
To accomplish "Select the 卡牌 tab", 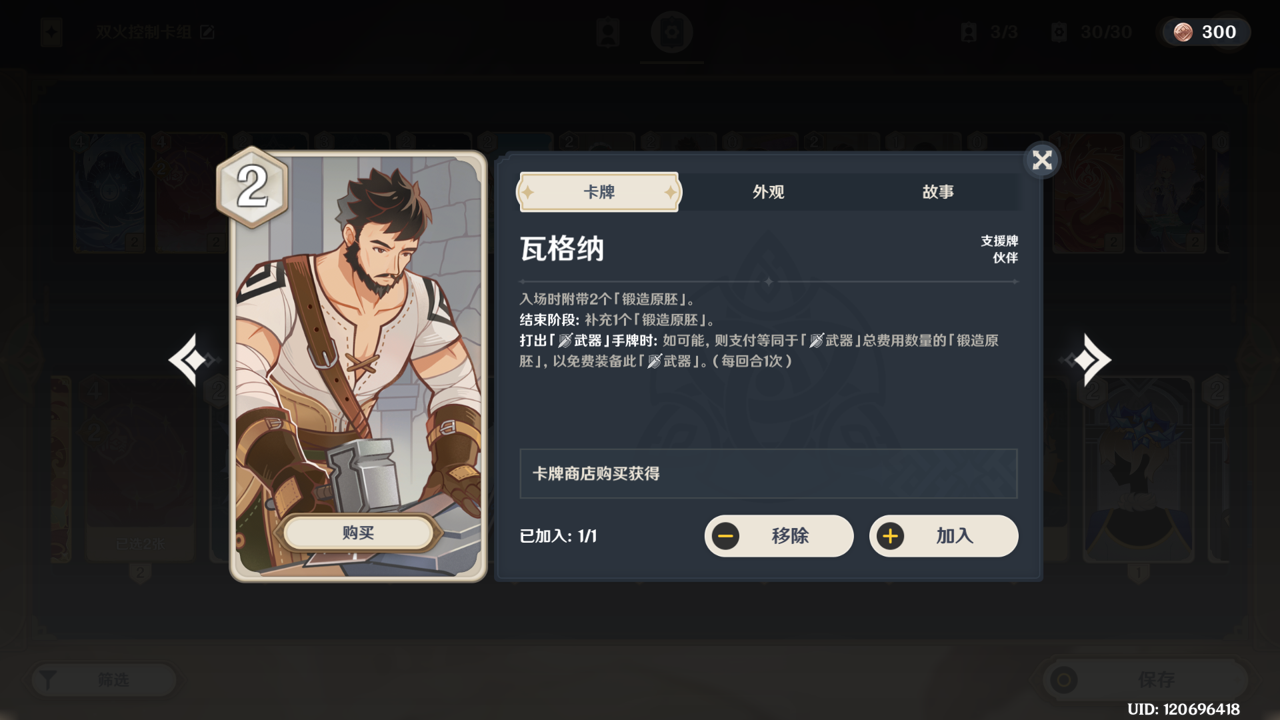I will pyautogui.click(x=599, y=192).
